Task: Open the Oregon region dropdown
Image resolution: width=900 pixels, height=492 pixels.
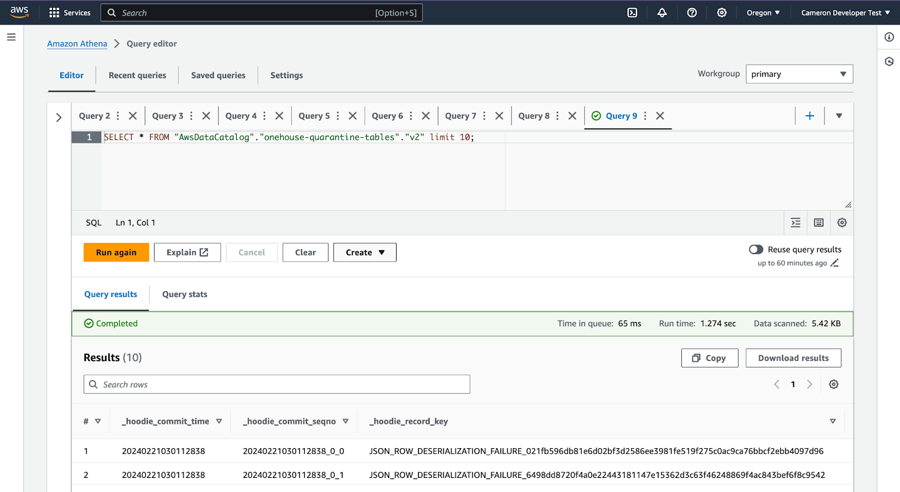Action: click(763, 12)
